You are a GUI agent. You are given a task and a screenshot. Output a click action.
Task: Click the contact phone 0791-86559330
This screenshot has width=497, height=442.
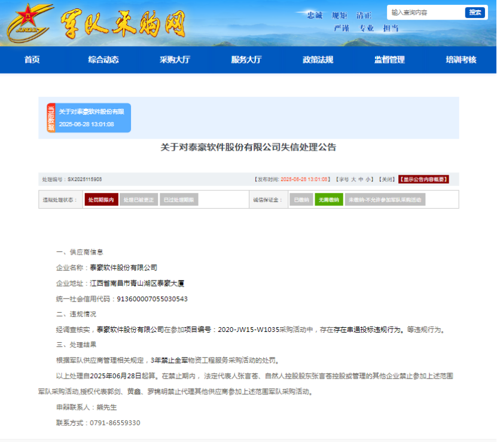point(115,423)
